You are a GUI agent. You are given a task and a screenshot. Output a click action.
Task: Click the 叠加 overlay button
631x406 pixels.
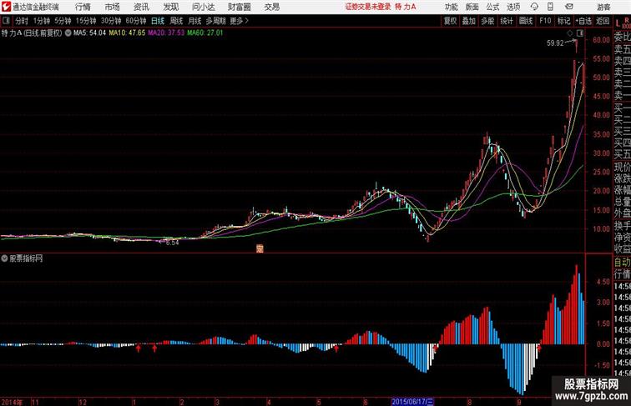[x=469, y=21]
